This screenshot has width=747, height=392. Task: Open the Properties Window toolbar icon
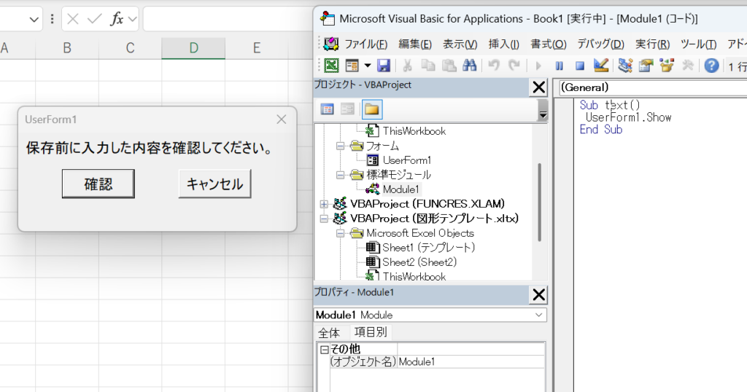click(646, 65)
